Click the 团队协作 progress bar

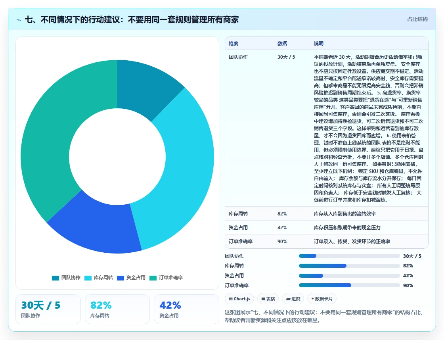tap(349, 256)
